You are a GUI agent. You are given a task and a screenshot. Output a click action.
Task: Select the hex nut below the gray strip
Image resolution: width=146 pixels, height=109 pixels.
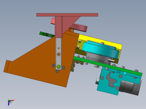coord(58,71)
